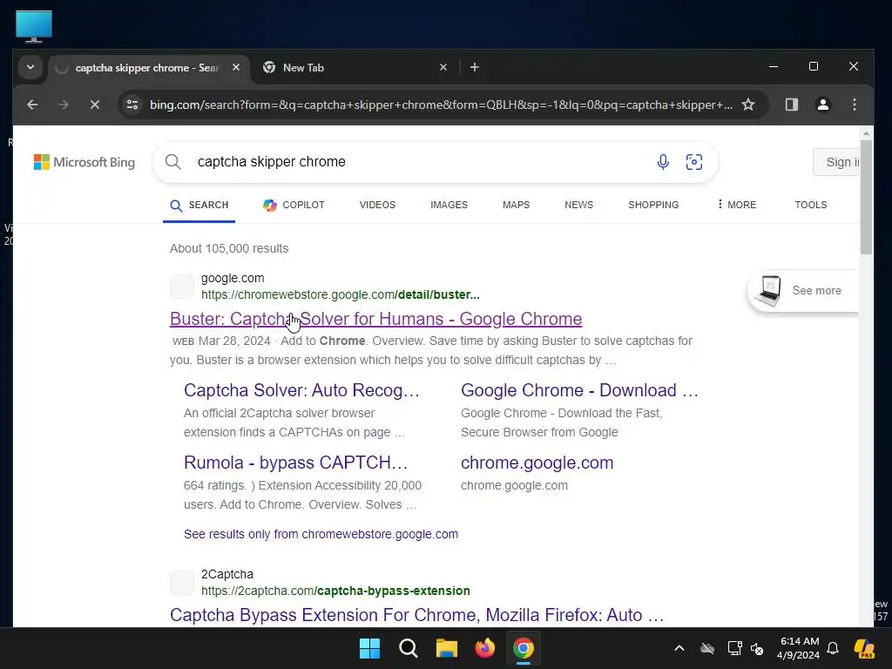Click the muted volume tray icon
Viewport: 892px width, 669px height.
(x=757, y=648)
